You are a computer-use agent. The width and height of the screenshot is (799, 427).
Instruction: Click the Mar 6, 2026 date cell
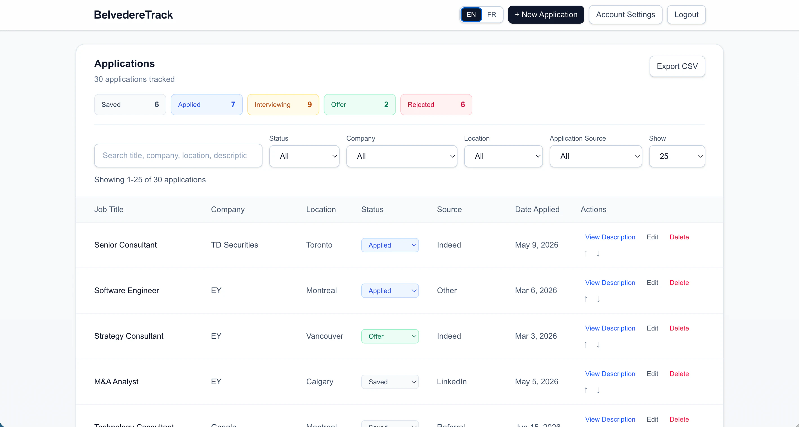coord(536,291)
